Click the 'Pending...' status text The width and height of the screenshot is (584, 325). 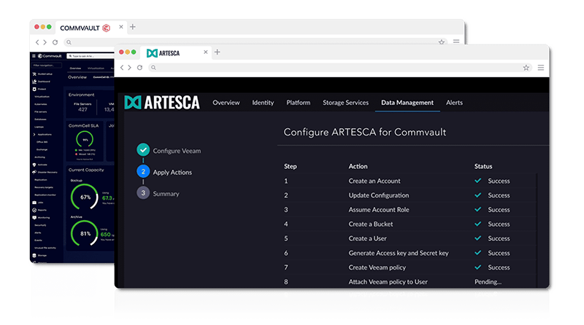pyautogui.click(x=488, y=282)
